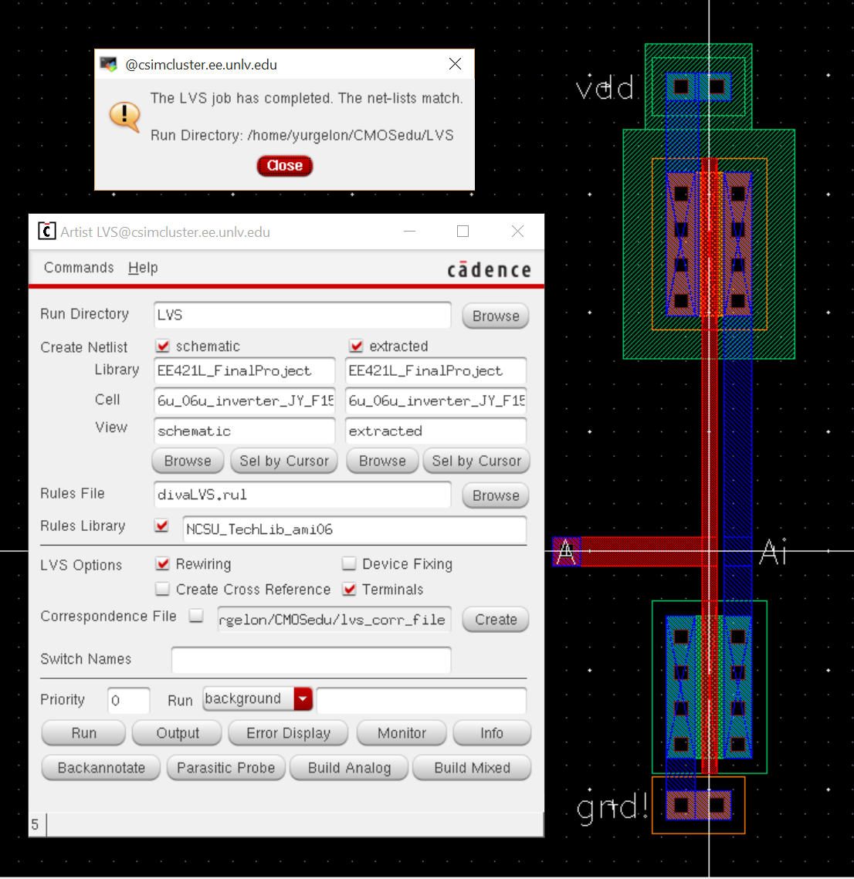The width and height of the screenshot is (854, 879).
Task: Click the Backannotate button
Action: pos(101,767)
